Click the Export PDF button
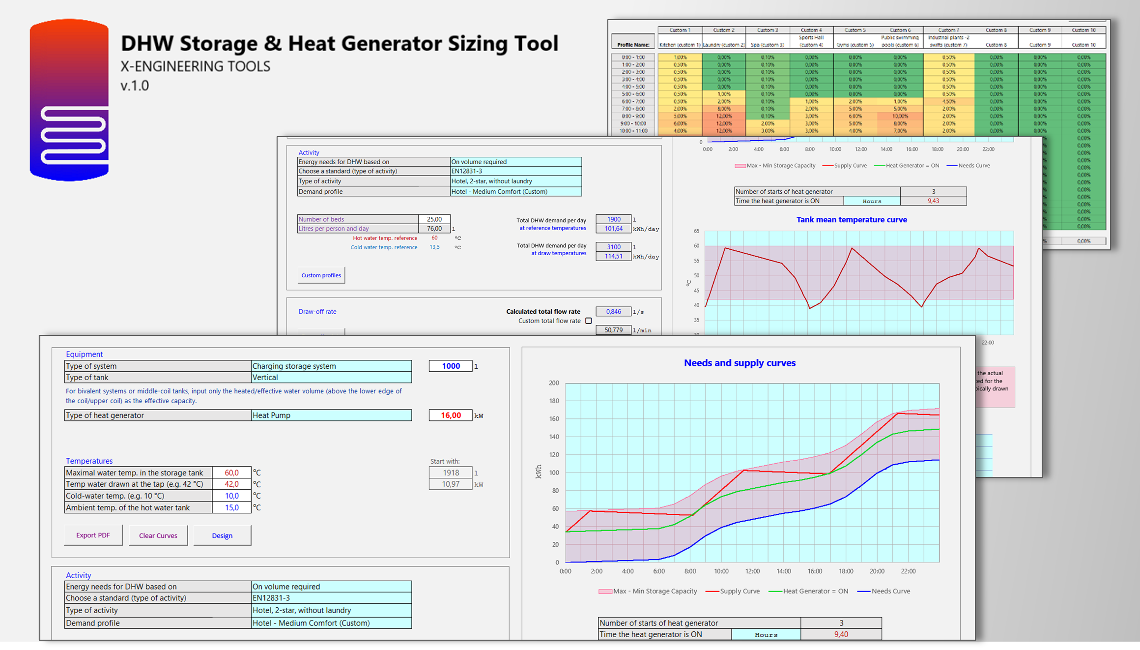Viewport: 1140px width, 650px height. click(93, 535)
